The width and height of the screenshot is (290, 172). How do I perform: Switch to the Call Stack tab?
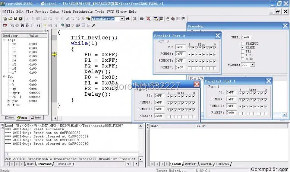click(223, 164)
